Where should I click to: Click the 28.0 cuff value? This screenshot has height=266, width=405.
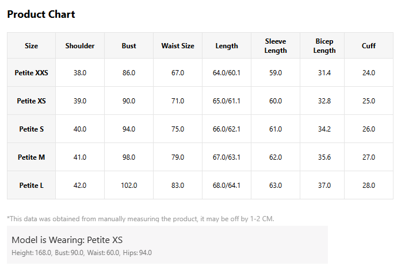pyautogui.click(x=369, y=185)
